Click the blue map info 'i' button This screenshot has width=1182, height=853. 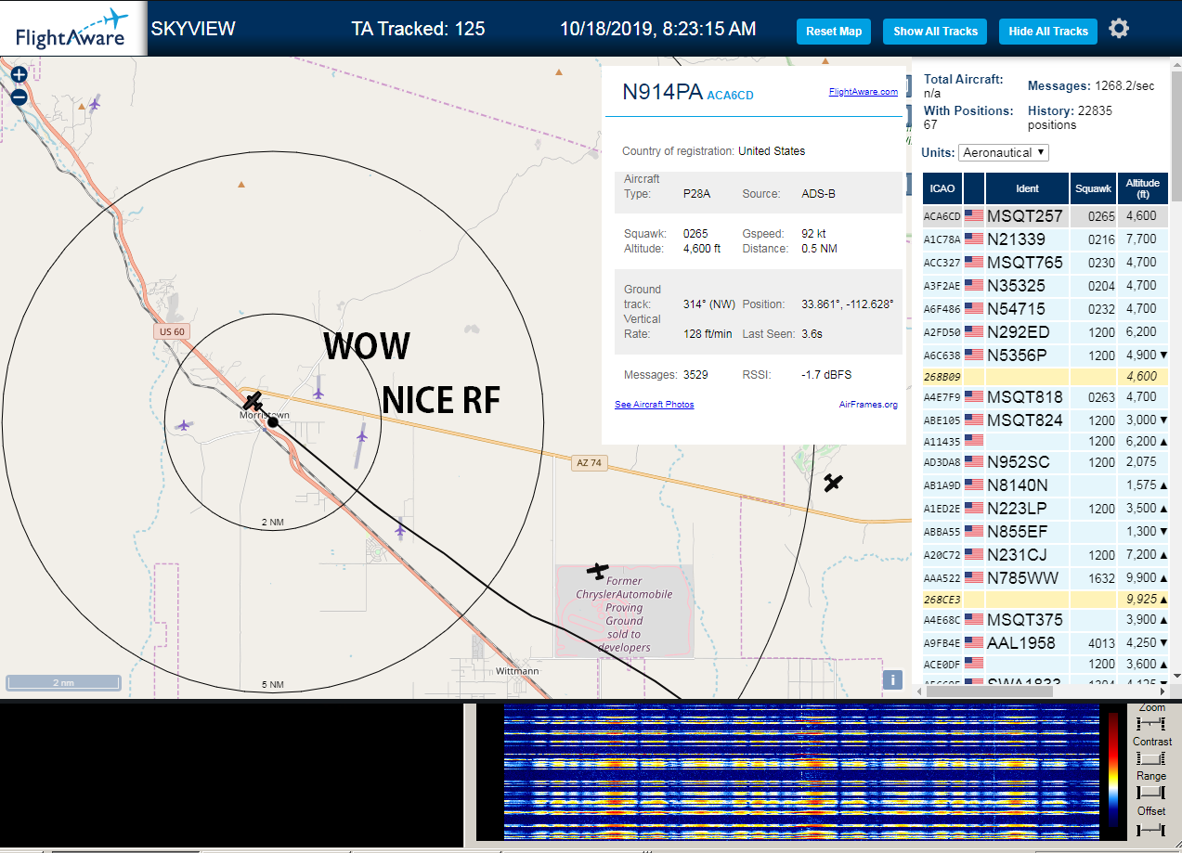pos(892,679)
